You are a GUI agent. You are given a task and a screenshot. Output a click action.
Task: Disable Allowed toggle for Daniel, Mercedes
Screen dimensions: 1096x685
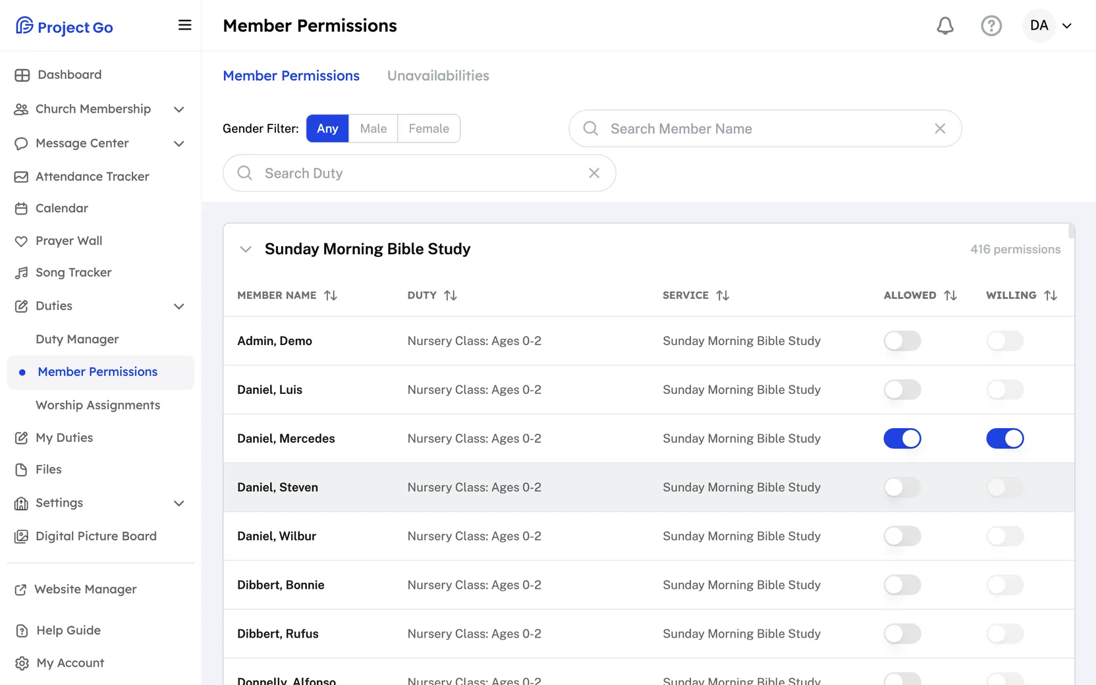(x=902, y=439)
